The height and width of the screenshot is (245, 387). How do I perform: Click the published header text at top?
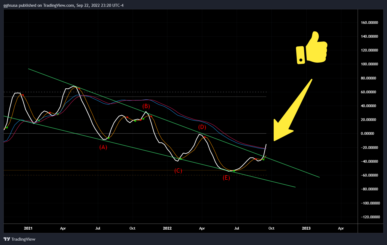pos(64,5)
